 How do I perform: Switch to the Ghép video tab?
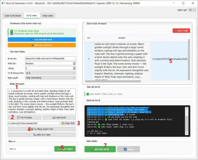[x=48, y=16]
